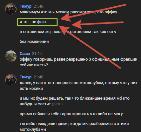Select the message 'прямо сейчас я тебе гарантировать'

pyautogui.click(x=71, y=114)
